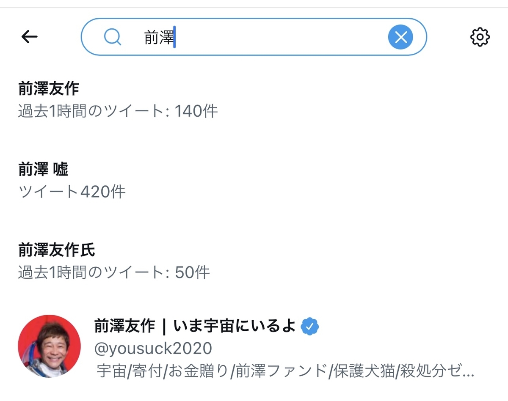
Task: Click inside the search input field
Action: tap(254, 37)
